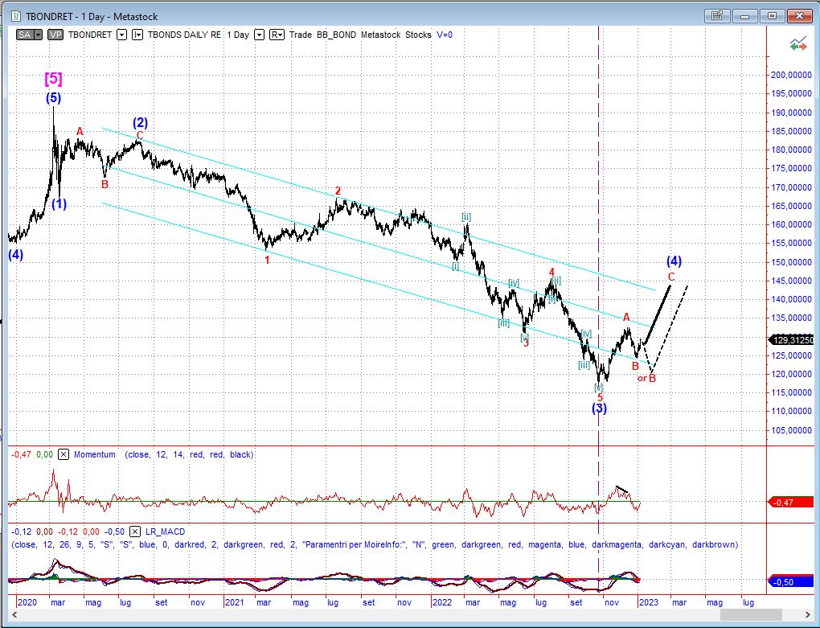Click the 2020 year marker on the time axis

click(27, 602)
